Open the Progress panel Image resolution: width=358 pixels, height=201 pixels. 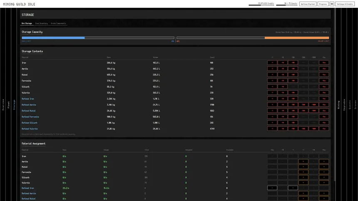pyautogui.click(x=323, y=4)
